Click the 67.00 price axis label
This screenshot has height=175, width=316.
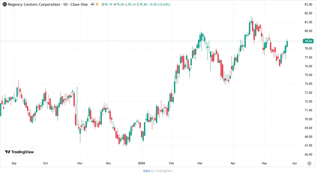pos(308,145)
